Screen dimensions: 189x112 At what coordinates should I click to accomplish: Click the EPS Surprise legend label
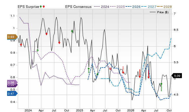click(28, 7)
